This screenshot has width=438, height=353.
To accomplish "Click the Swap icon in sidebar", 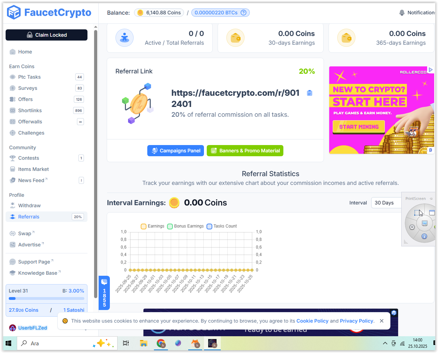I will tap(13, 233).
